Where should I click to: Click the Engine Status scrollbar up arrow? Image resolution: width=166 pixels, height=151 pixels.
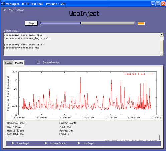[162, 35]
